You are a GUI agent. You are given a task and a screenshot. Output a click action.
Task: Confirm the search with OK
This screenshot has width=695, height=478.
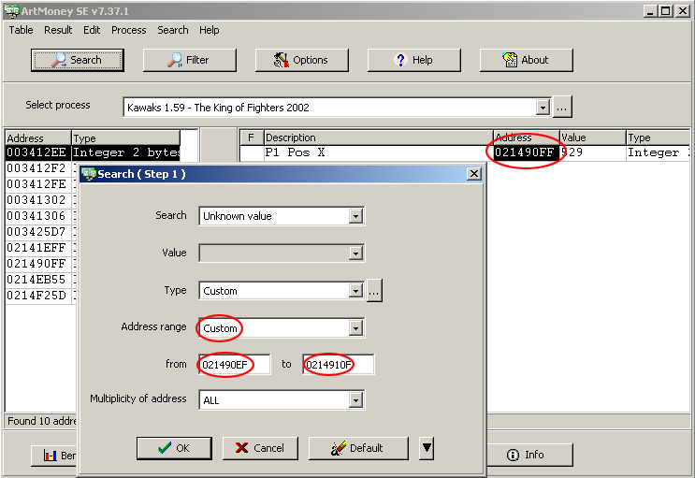pos(174,448)
